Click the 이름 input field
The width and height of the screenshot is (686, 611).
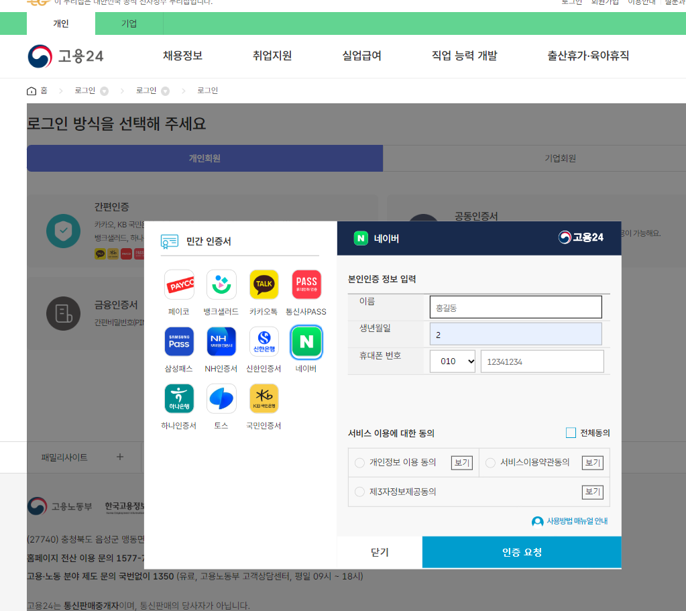click(x=516, y=307)
